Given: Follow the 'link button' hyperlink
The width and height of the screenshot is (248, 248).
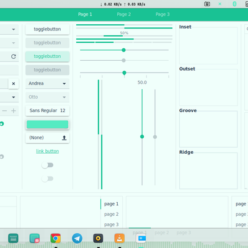Looking at the screenshot, I should click(48, 151).
